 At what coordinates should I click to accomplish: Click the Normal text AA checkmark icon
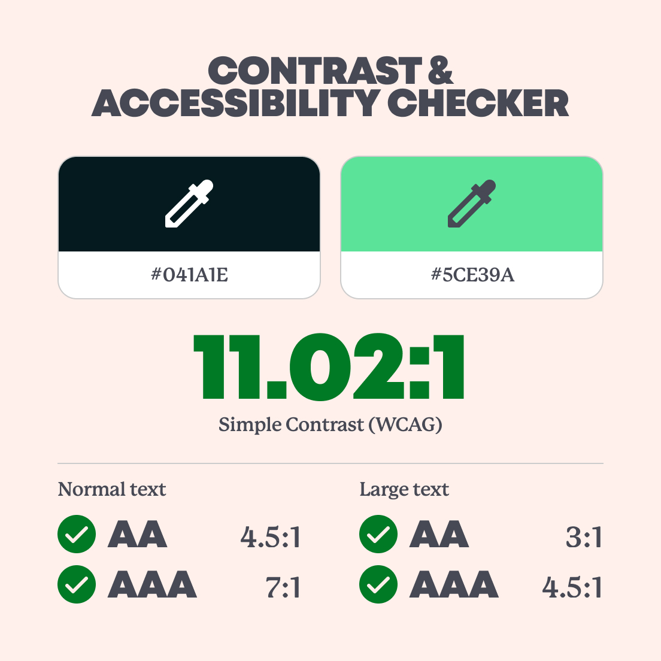[77, 534]
